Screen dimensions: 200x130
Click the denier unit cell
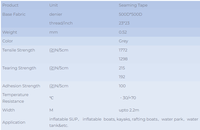click(56, 14)
